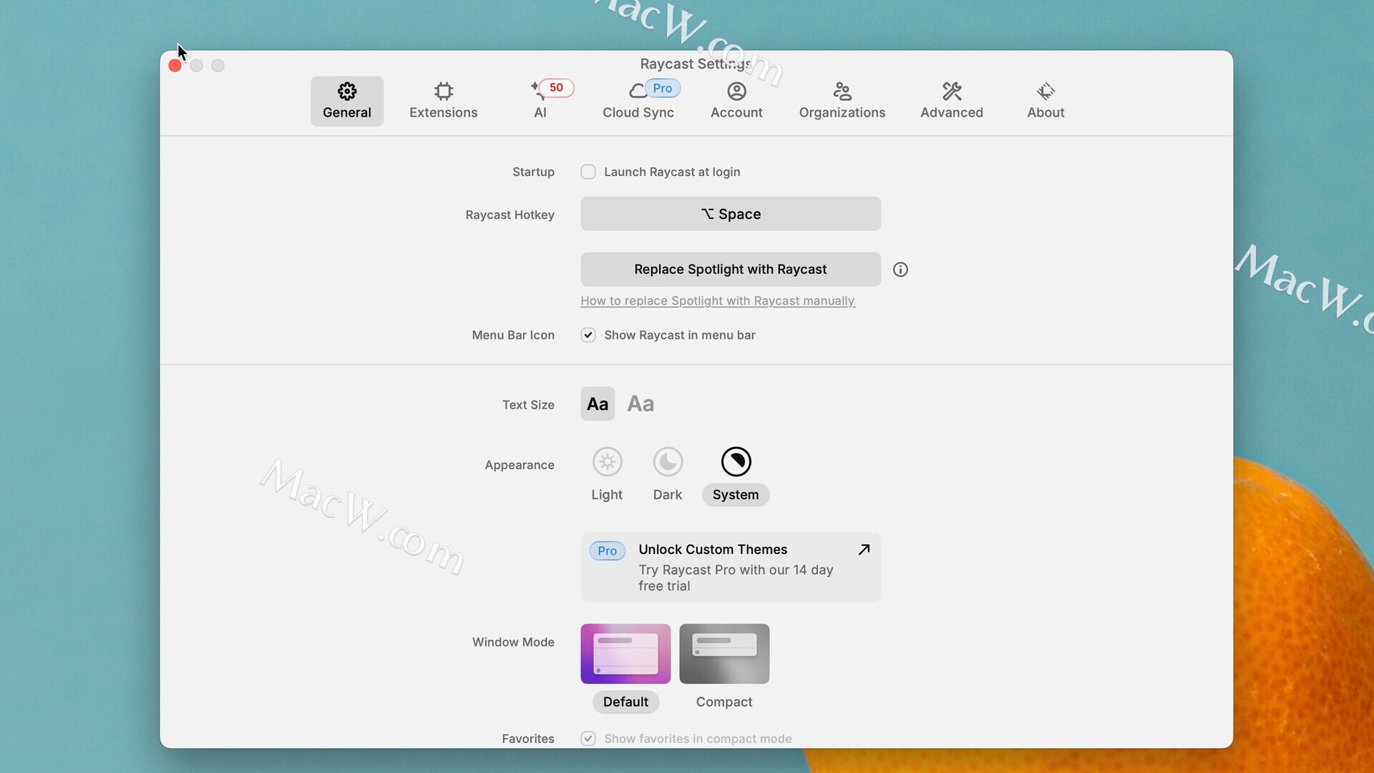Switch to the Extensions tab

tap(443, 101)
